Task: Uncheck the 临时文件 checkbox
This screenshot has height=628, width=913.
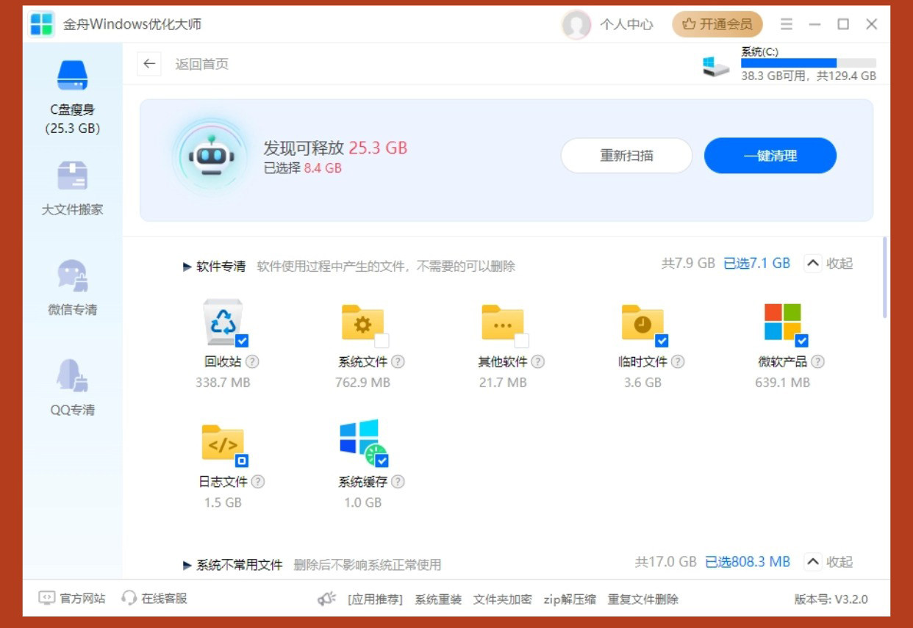Action: click(662, 340)
